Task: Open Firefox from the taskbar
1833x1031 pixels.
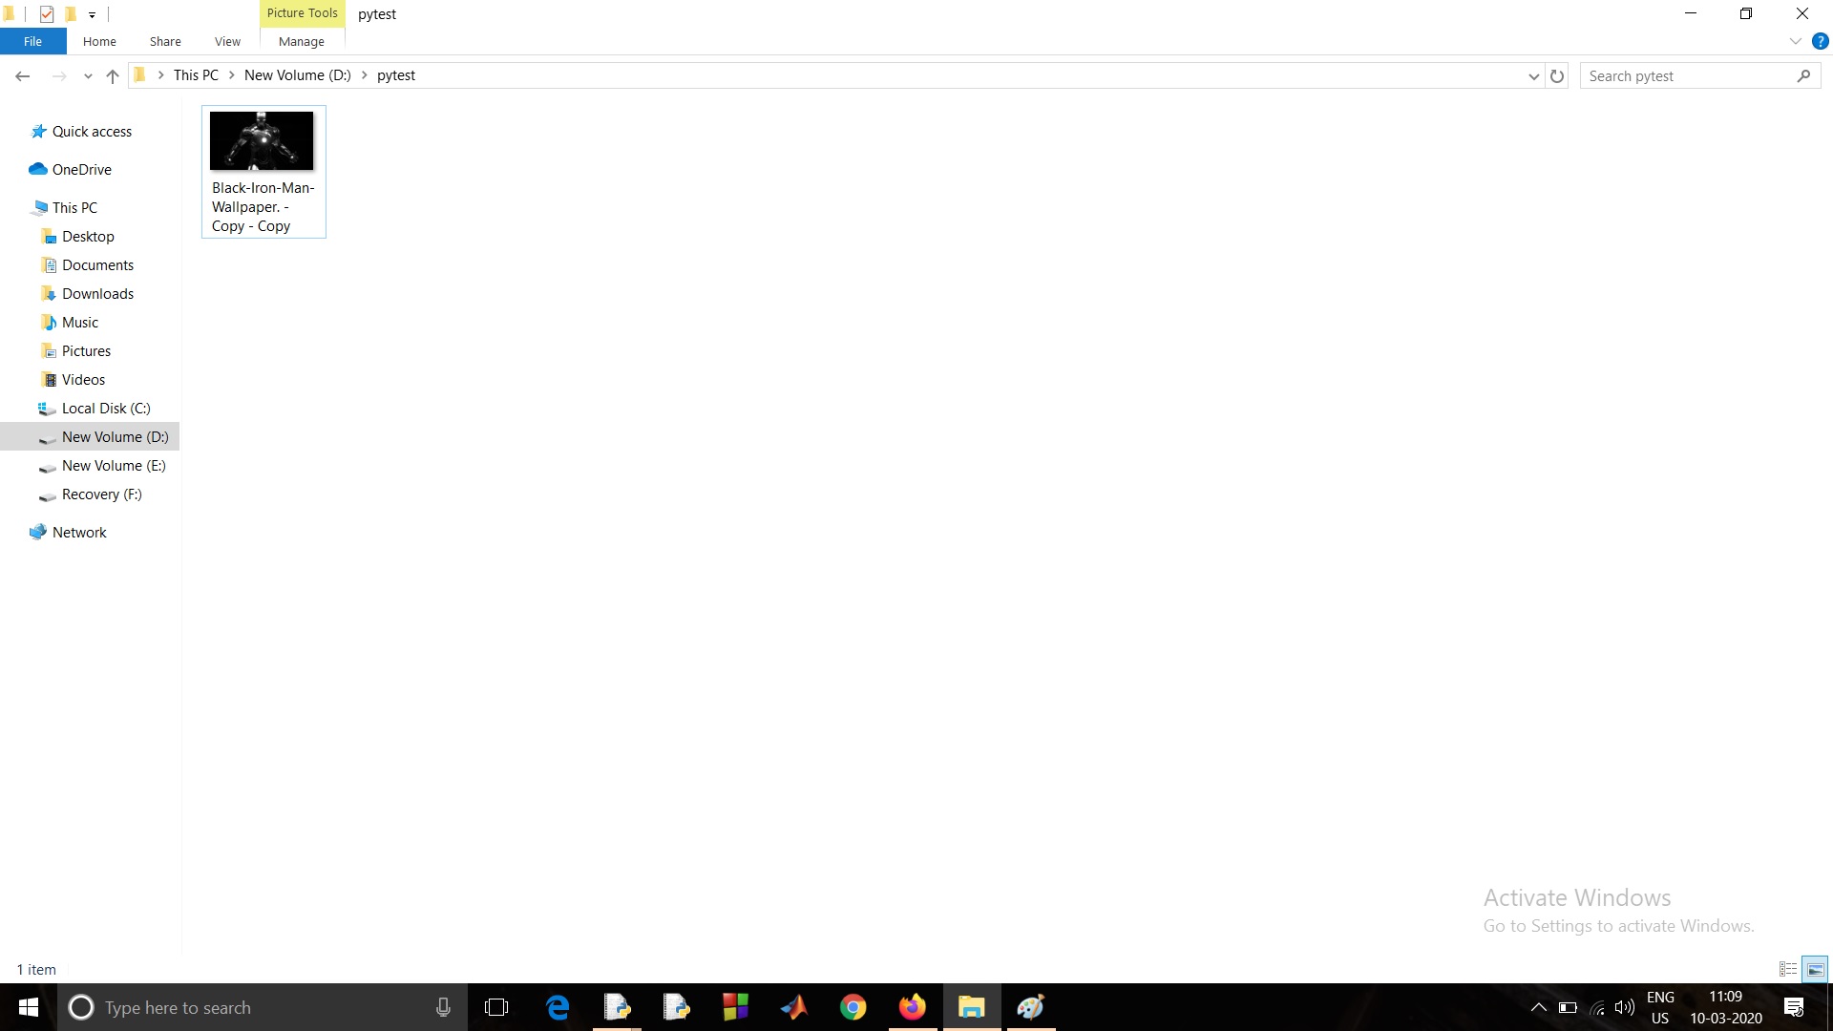Action: click(x=913, y=1007)
